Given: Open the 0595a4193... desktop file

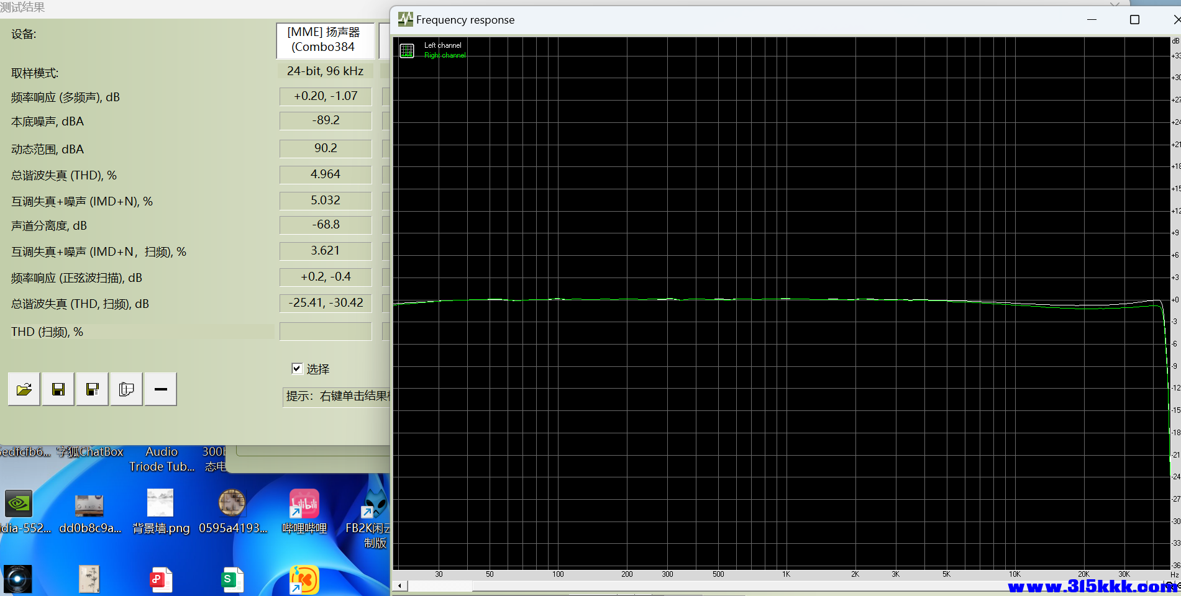Looking at the screenshot, I should (232, 503).
